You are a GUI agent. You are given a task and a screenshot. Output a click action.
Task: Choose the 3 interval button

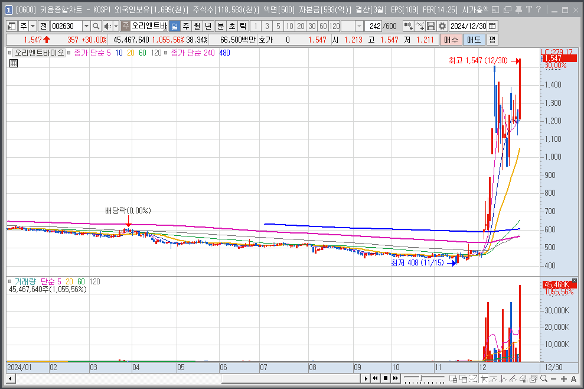(267, 26)
